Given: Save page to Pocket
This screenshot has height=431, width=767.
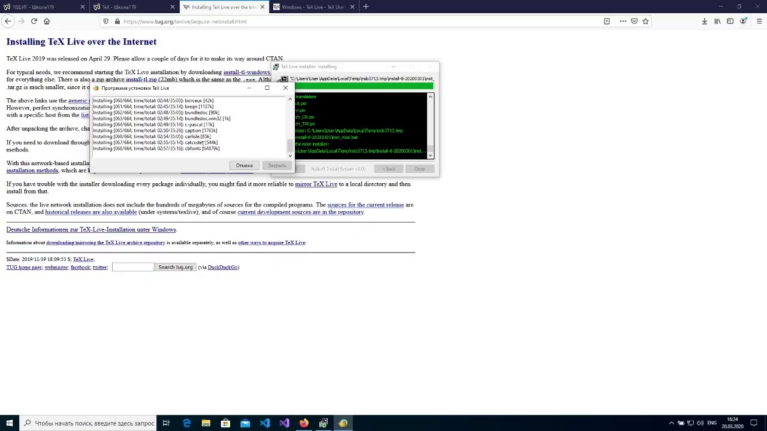Looking at the screenshot, I should [x=634, y=22].
